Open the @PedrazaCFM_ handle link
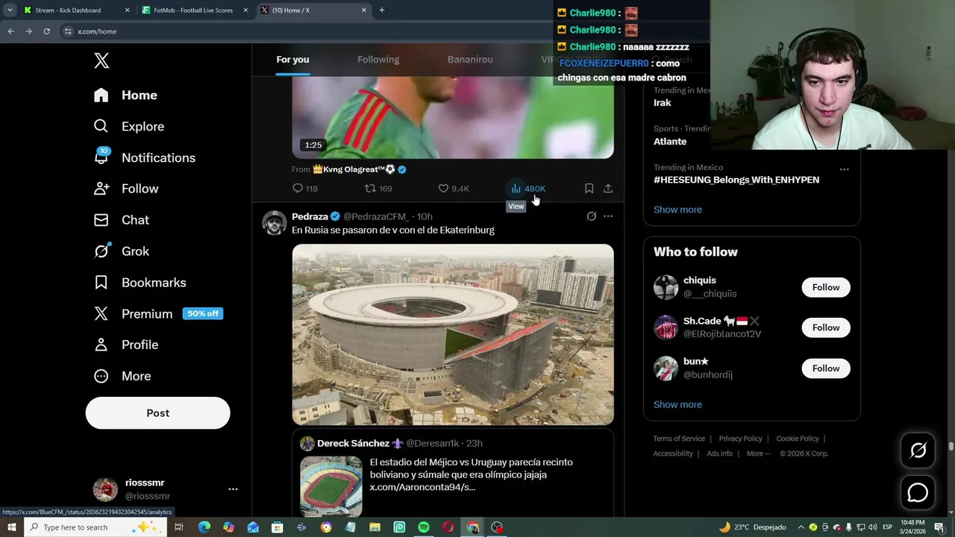Viewport: 955px width, 537px height. pyautogui.click(x=377, y=216)
